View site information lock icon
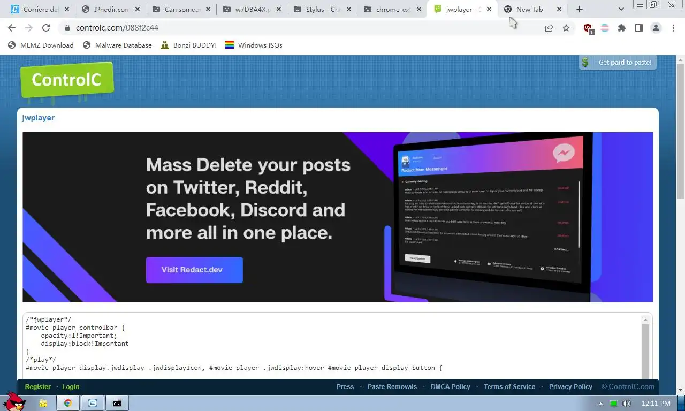The width and height of the screenshot is (685, 411). point(67,28)
